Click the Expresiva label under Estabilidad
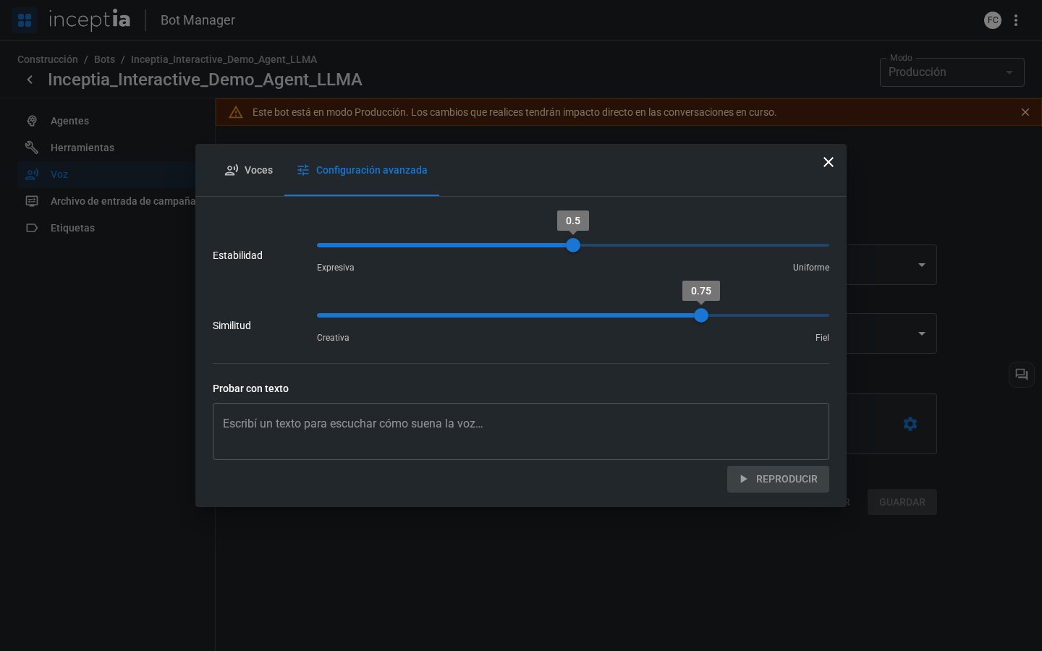Viewport: 1042px width, 651px height. (336, 268)
